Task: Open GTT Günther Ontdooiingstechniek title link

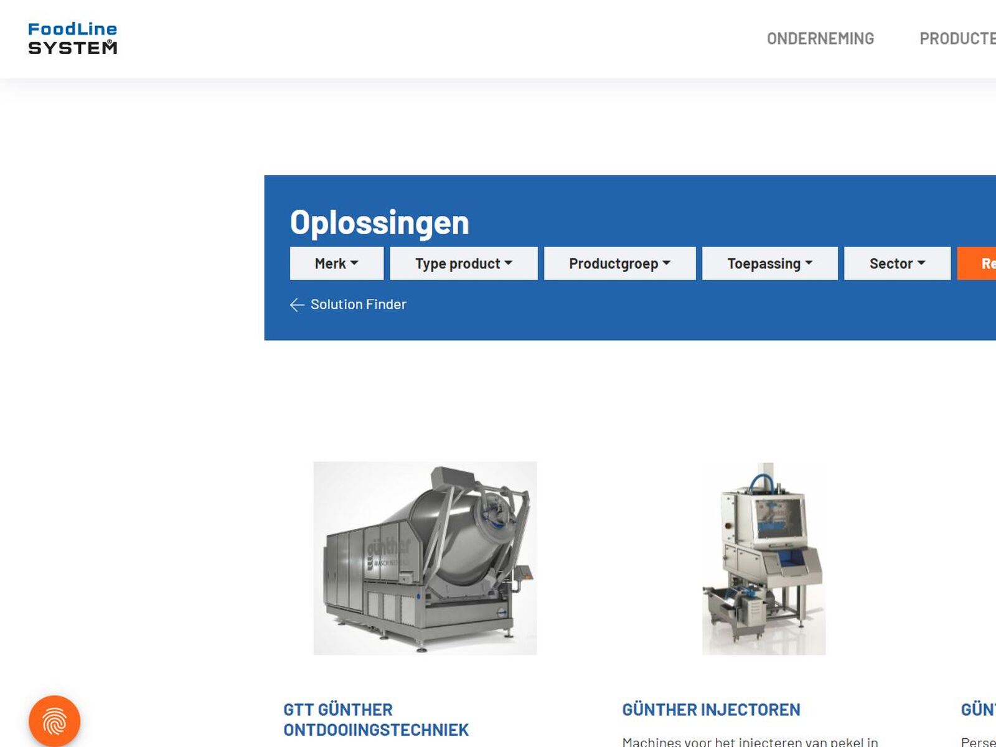Action: [376, 720]
